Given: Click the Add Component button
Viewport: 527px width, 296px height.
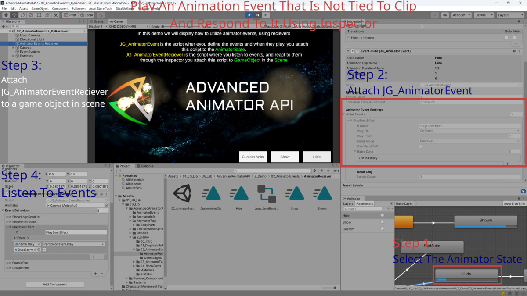Looking at the screenshot, I should pos(55,284).
